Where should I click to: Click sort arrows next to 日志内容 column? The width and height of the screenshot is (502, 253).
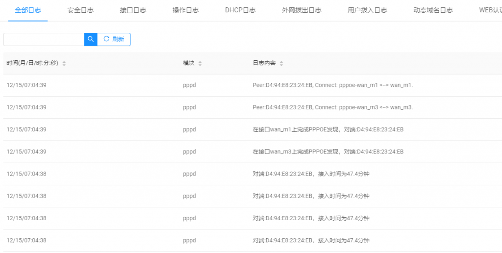point(281,63)
